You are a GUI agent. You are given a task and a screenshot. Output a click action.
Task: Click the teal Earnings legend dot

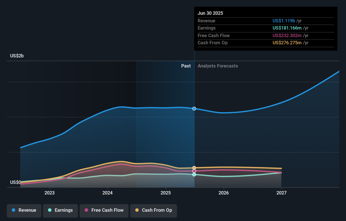50,210
